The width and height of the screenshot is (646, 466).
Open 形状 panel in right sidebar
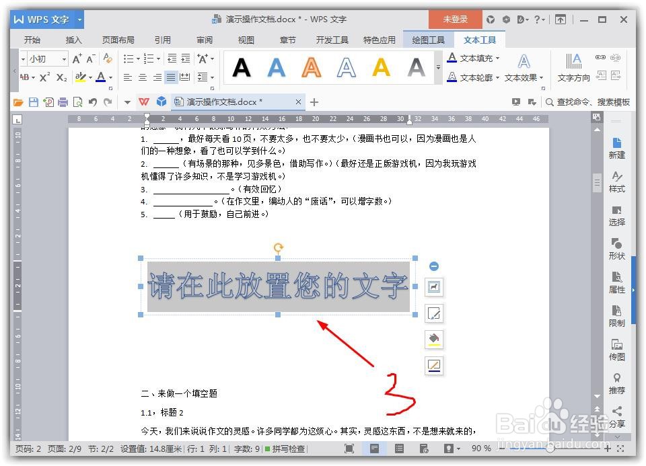[x=616, y=250]
